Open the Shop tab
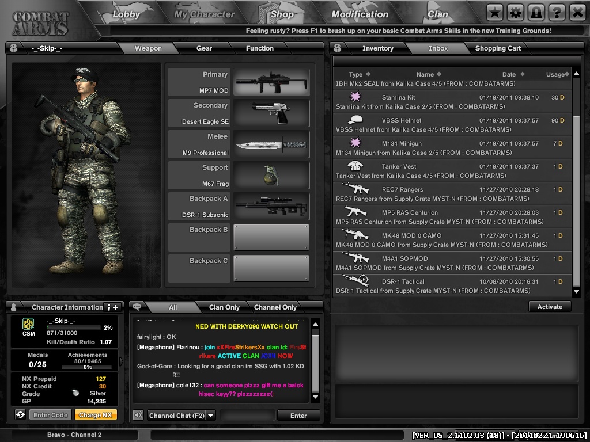This screenshot has width=590, height=442. pos(282,14)
